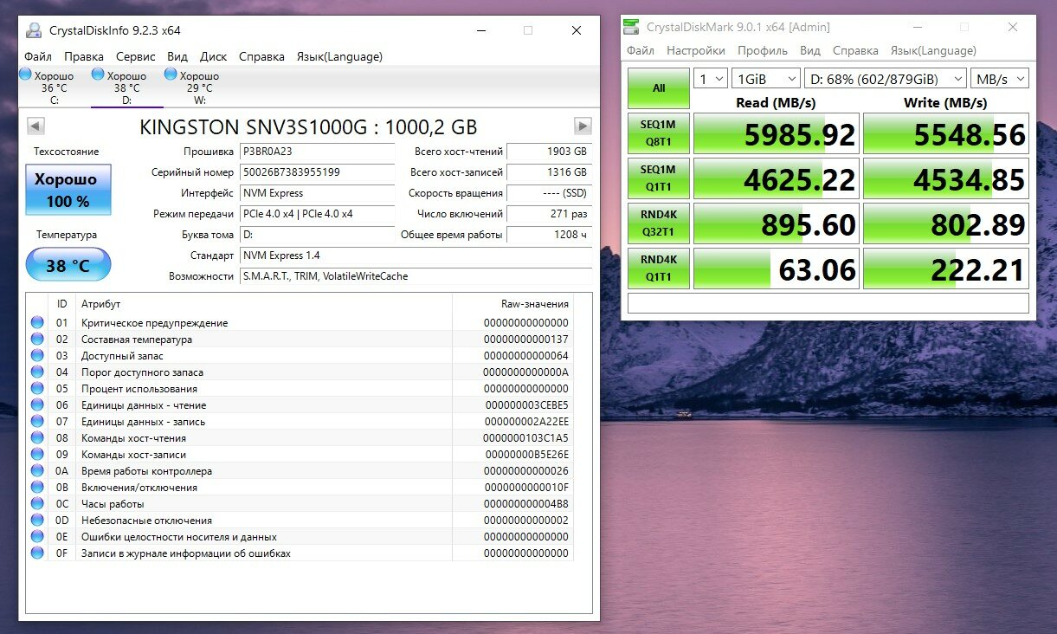Click the 38 °C temperature indicator
The width and height of the screenshot is (1057, 634).
pyautogui.click(x=68, y=265)
